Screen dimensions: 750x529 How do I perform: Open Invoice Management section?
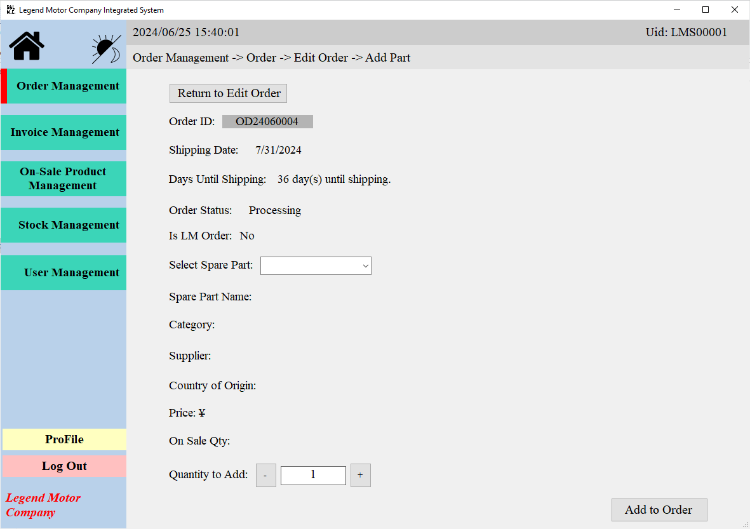(64, 133)
